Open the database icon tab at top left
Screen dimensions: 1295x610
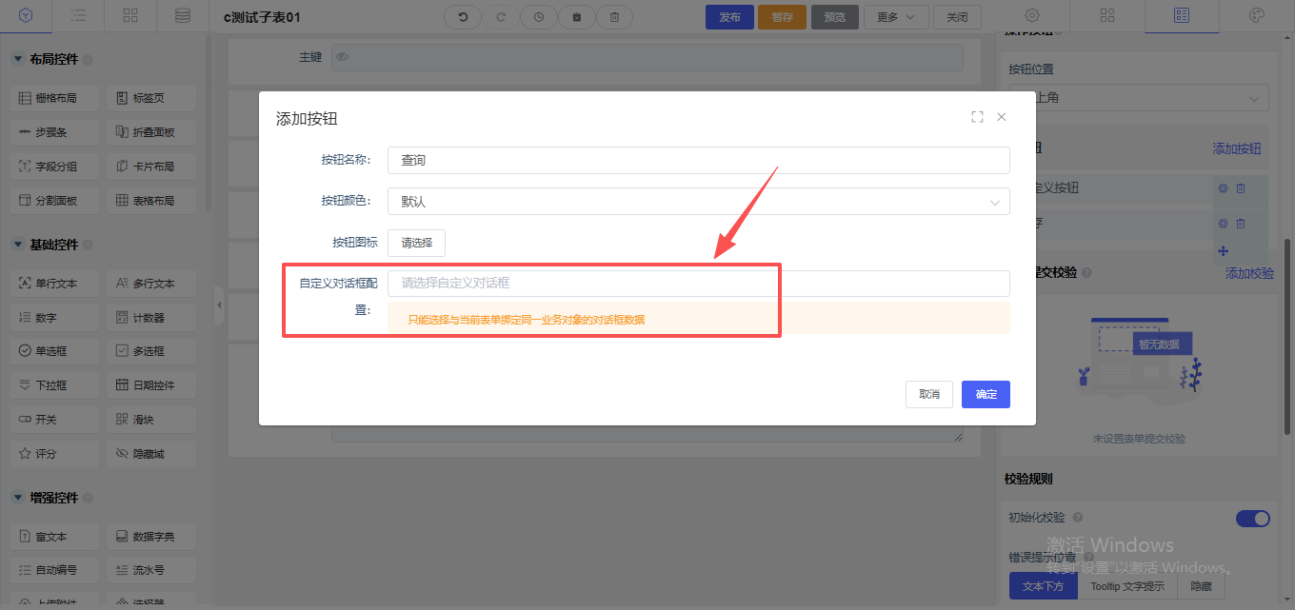point(182,16)
